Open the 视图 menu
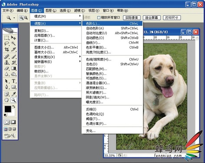 pos(94,10)
